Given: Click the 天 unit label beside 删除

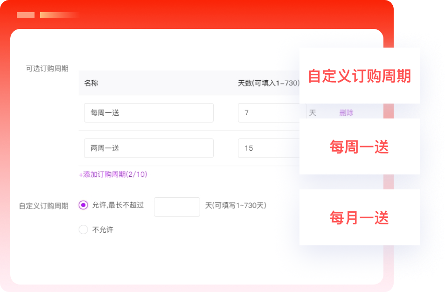Looking at the screenshot, I should [313, 113].
